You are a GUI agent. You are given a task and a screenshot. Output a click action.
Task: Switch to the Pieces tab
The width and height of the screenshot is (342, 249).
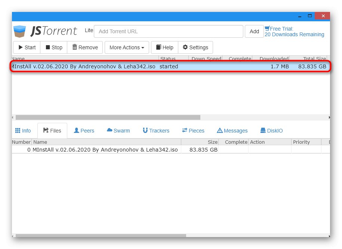[x=193, y=131]
